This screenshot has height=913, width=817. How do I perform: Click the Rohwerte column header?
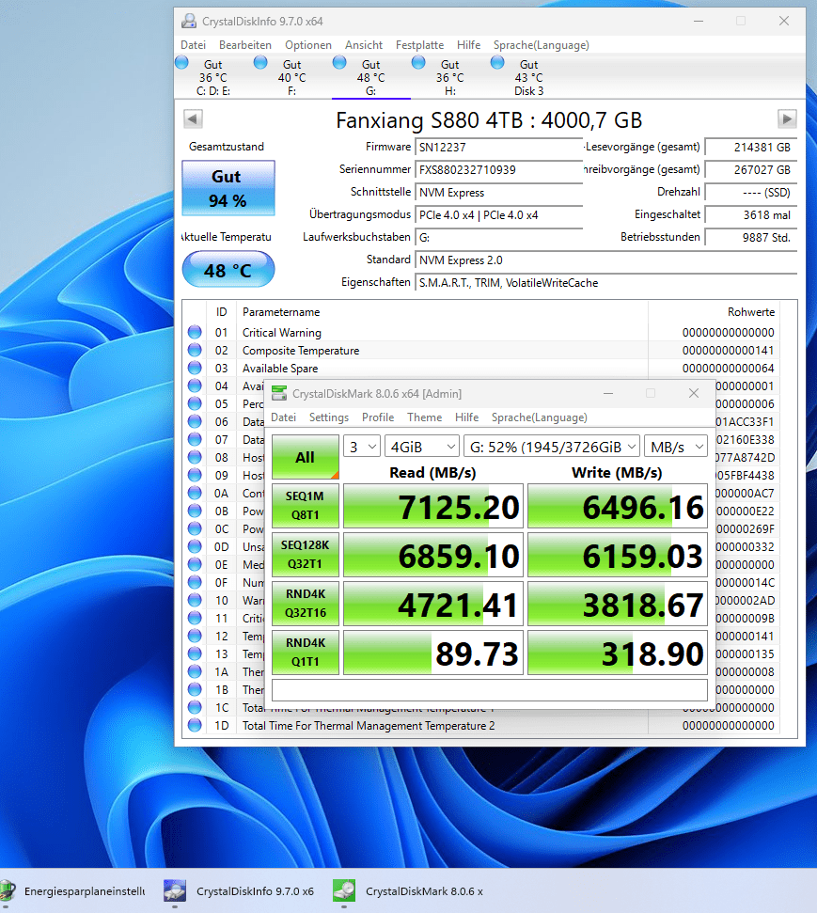(x=750, y=312)
